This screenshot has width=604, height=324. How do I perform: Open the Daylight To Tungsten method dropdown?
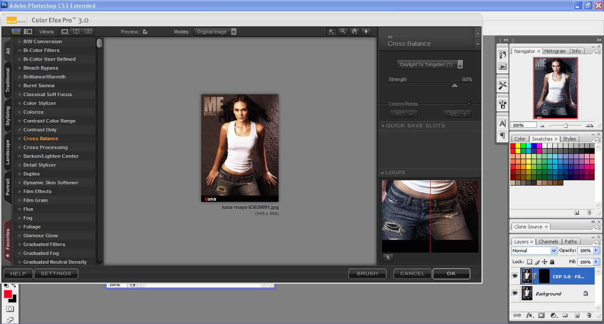(430, 65)
